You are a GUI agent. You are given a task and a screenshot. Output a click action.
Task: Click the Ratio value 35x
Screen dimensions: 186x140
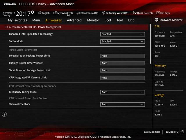156,56
